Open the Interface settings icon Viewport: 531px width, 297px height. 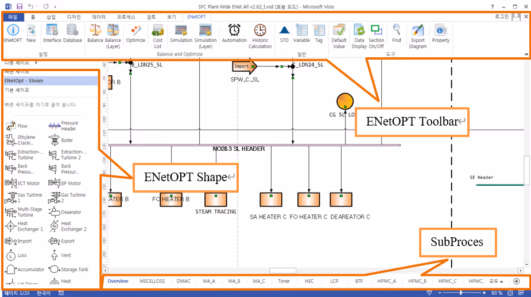(52, 33)
